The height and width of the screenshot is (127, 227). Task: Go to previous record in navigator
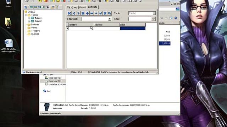(74, 13)
